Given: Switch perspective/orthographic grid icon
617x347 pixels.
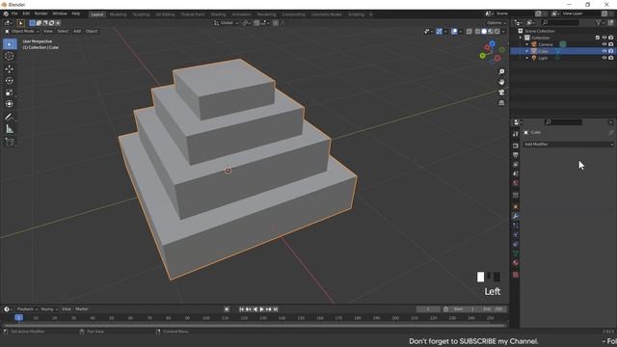Looking at the screenshot, I should 501,103.
